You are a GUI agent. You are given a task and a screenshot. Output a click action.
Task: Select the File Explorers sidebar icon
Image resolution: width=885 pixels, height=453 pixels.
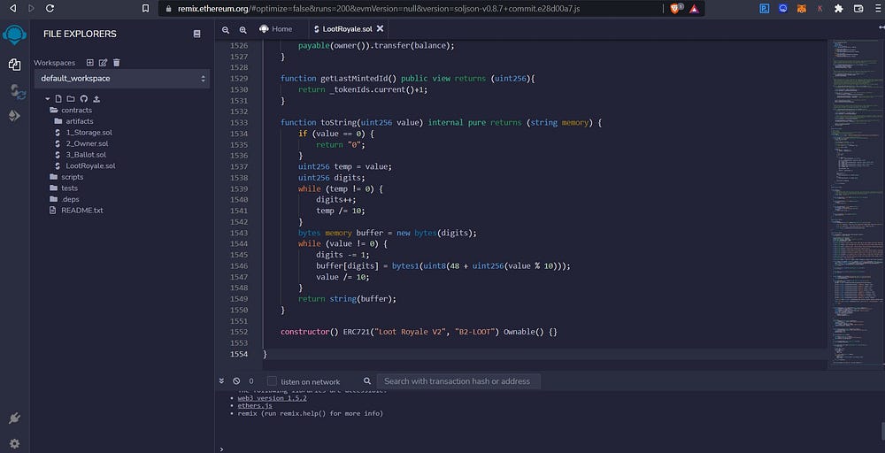click(x=15, y=65)
